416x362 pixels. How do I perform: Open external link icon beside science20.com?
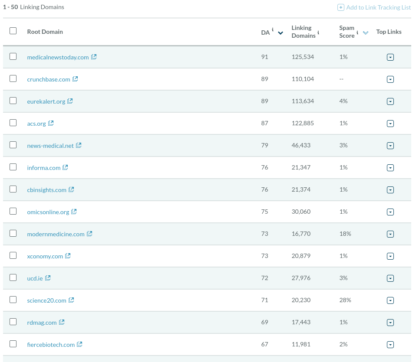point(71,300)
